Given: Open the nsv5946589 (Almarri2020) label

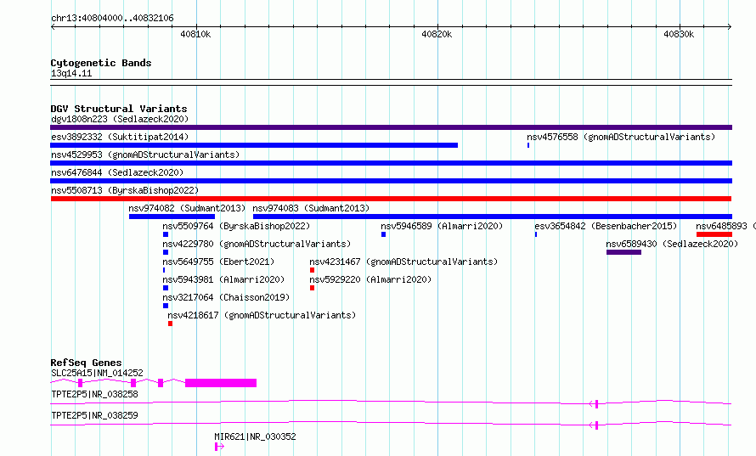Looking at the screenshot, I should [x=442, y=226].
